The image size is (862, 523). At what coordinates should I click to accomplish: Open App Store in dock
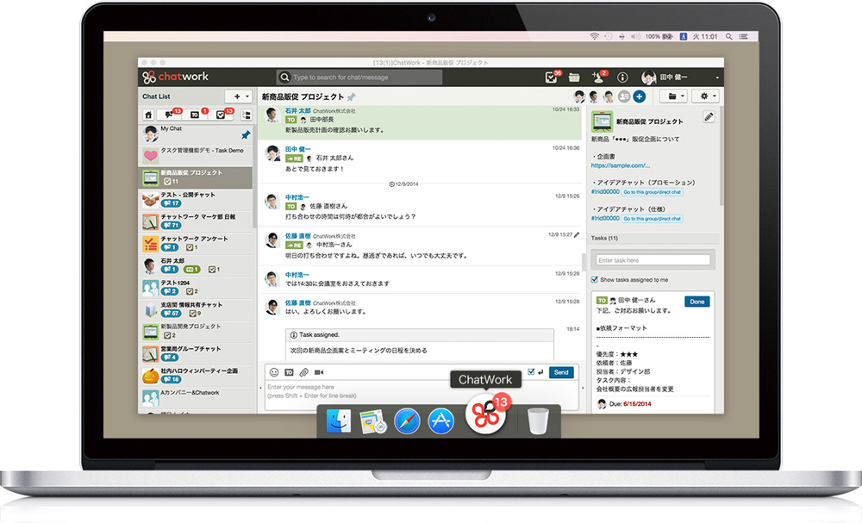[440, 421]
